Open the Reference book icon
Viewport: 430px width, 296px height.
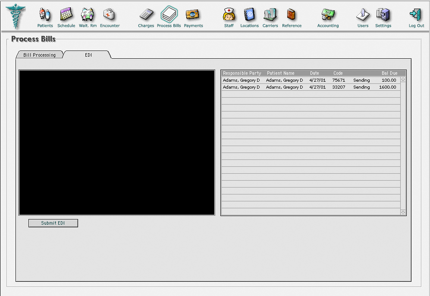click(291, 15)
